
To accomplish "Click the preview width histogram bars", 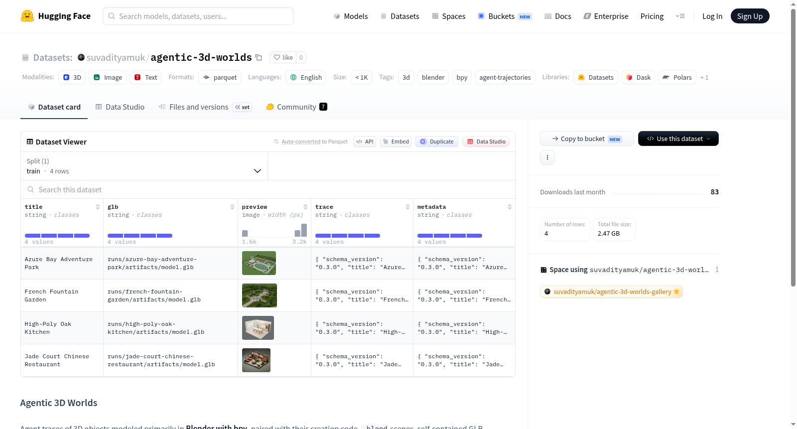I will 274,230.
